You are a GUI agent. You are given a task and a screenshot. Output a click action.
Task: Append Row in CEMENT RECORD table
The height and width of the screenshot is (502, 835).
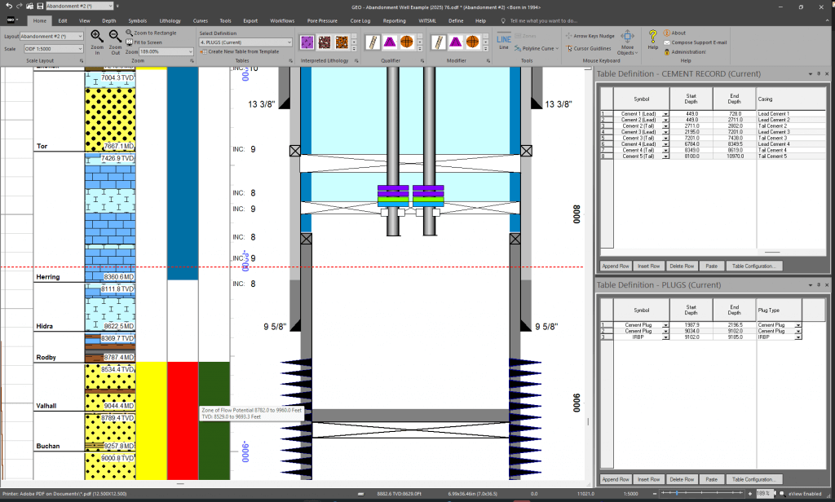pos(616,266)
